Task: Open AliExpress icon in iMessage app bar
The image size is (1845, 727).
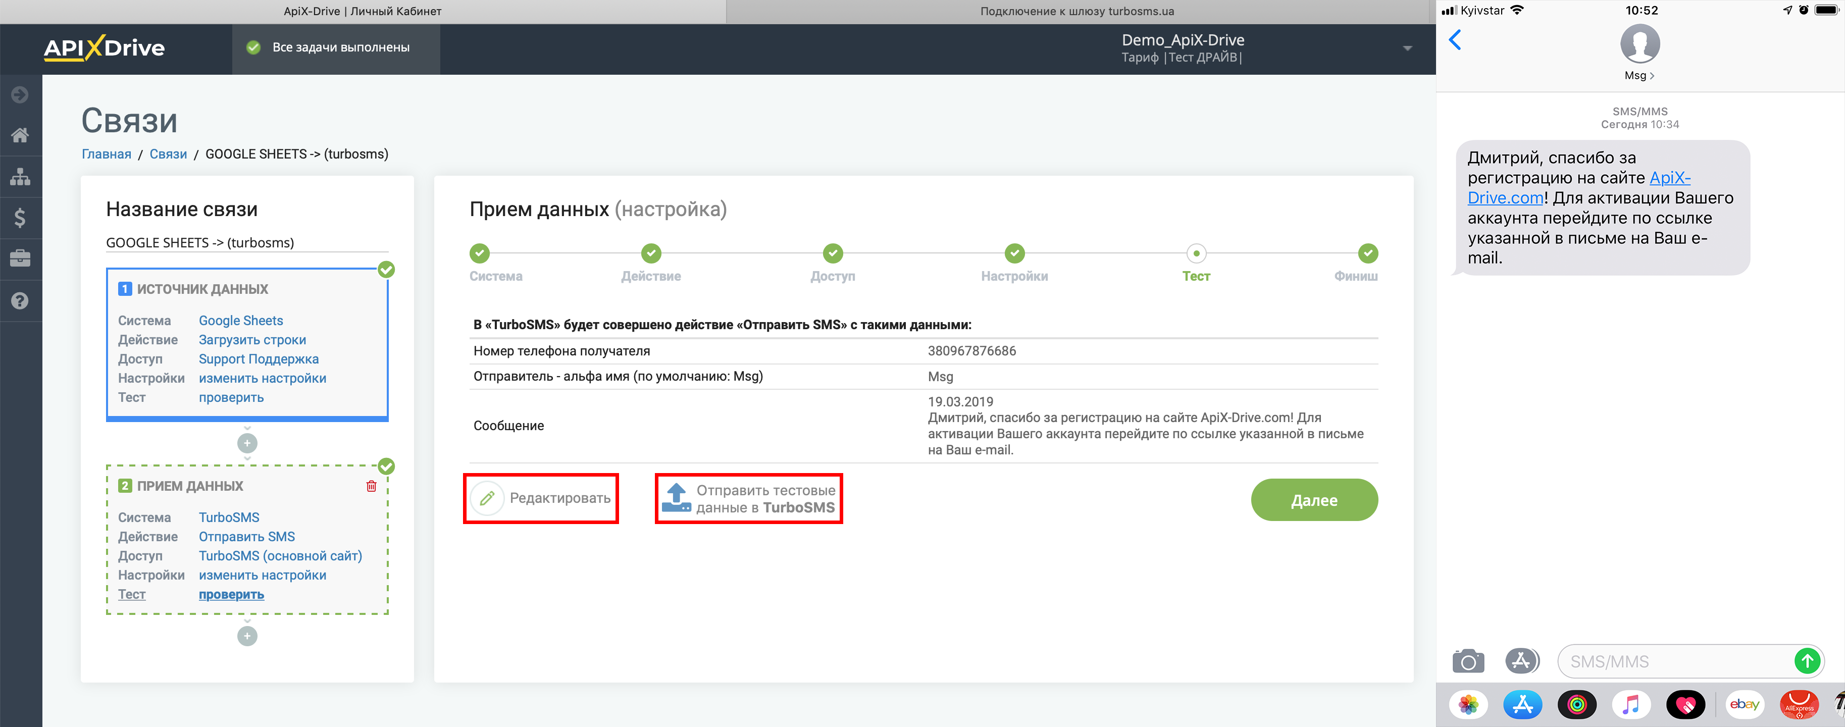Action: pyautogui.click(x=1799, y=705)
